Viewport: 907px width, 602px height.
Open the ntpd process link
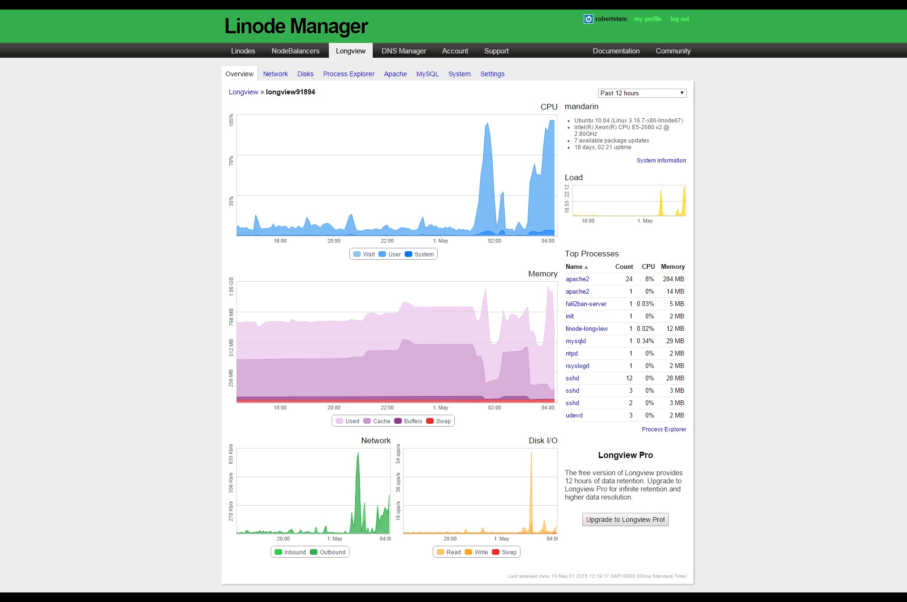(571, 354)
